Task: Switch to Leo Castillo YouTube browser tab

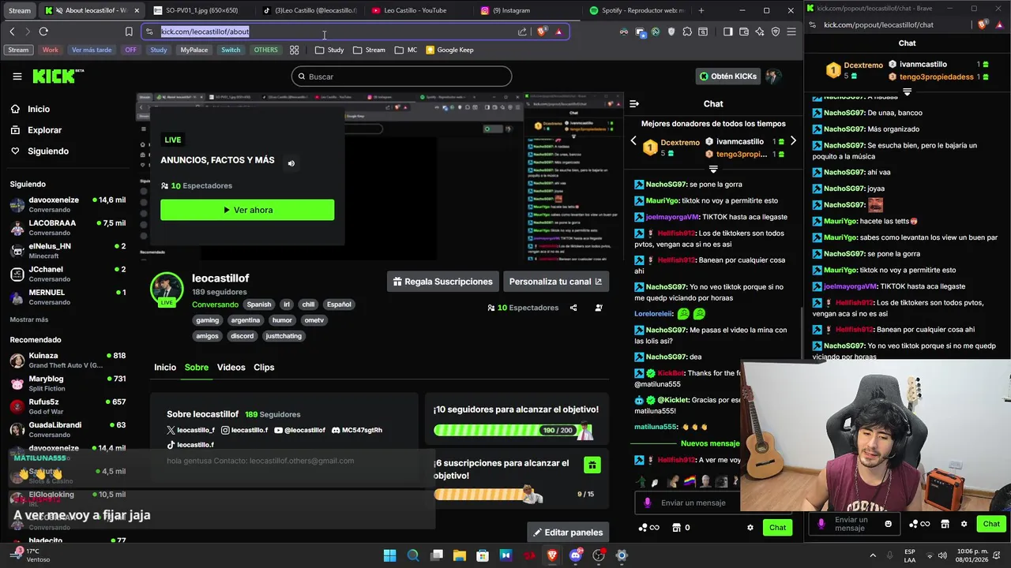Action: 415,10
